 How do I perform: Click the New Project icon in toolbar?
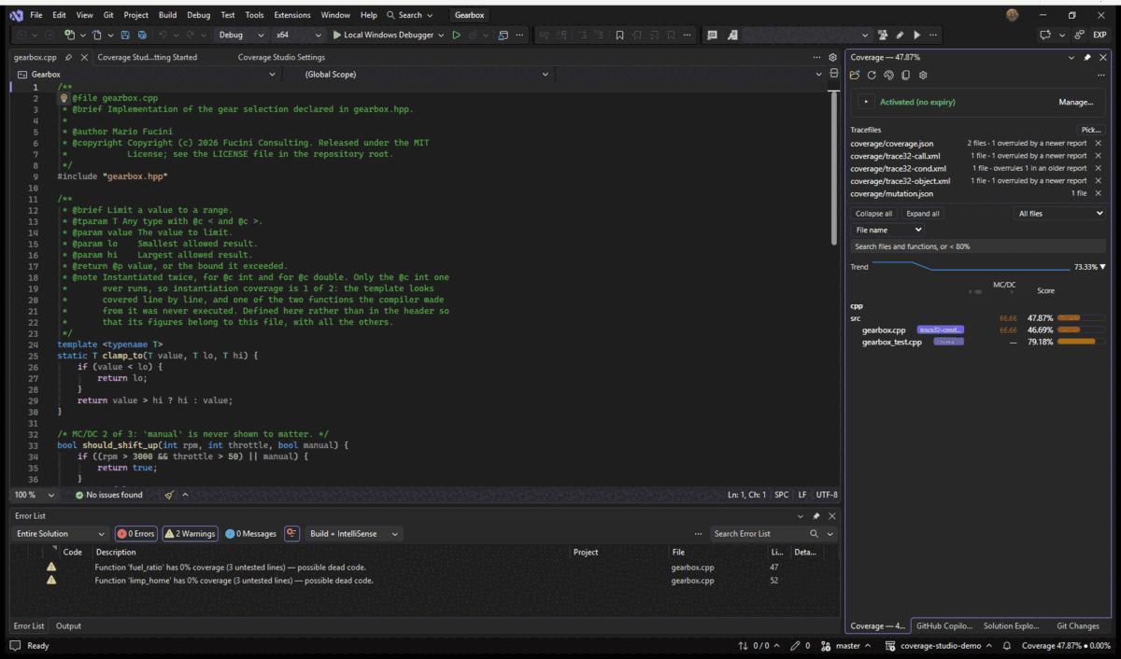[69, 35]
